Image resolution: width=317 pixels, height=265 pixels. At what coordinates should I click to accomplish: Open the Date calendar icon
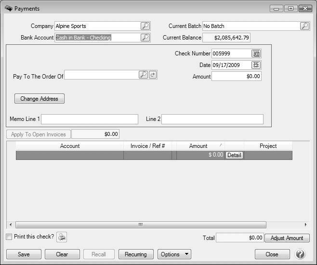[256, 65]
